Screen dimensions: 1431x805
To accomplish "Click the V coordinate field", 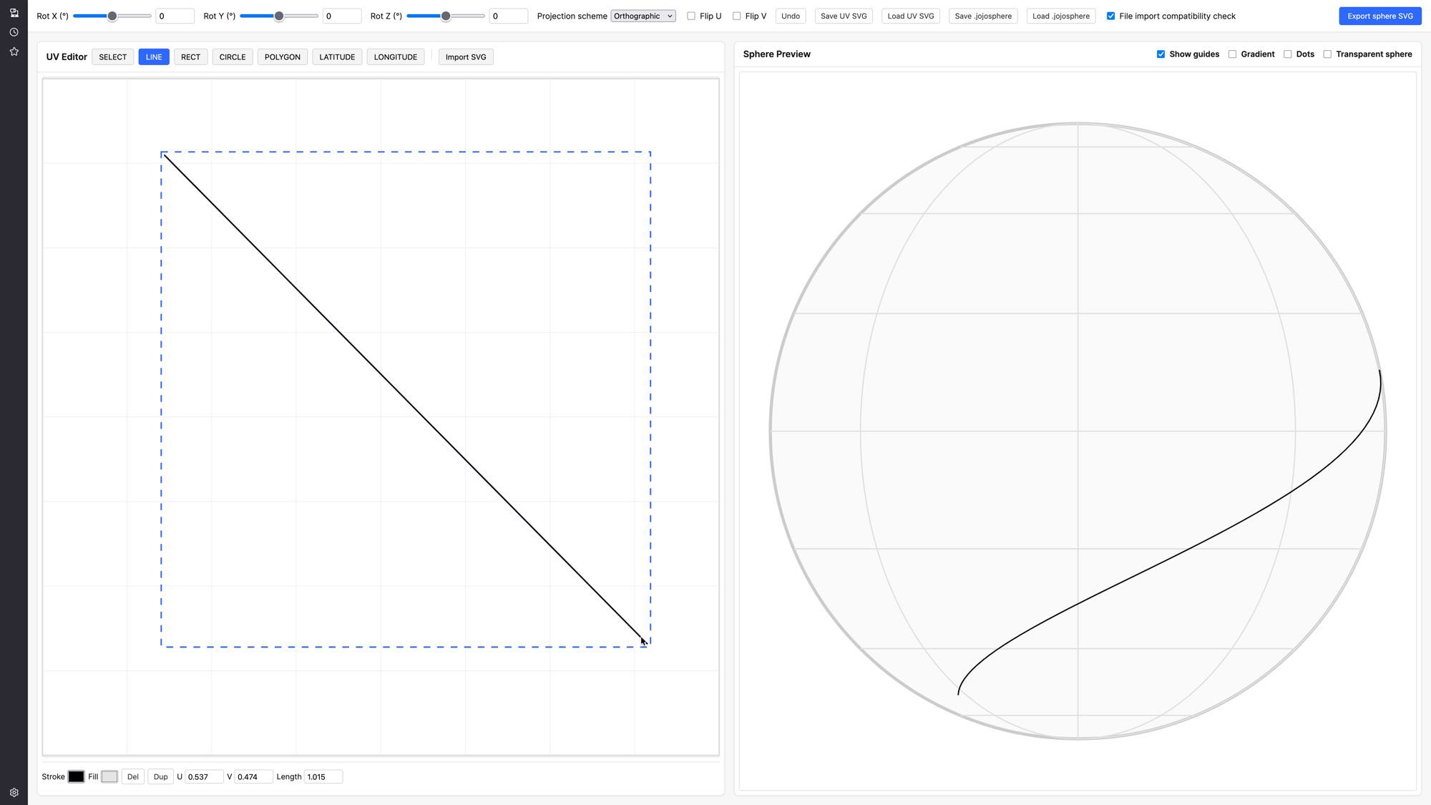I will [x=254, y=776].
